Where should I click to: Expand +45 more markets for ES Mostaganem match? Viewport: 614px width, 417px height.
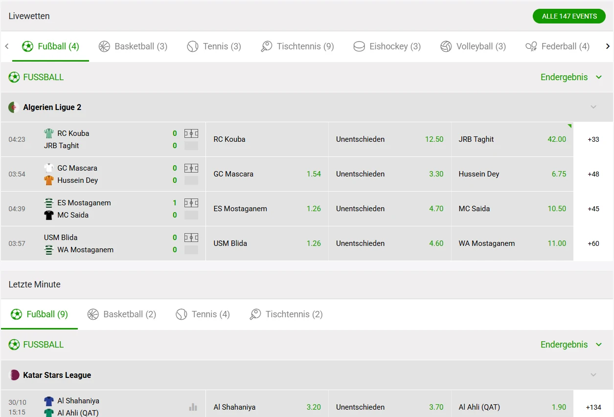click(593, 209)
